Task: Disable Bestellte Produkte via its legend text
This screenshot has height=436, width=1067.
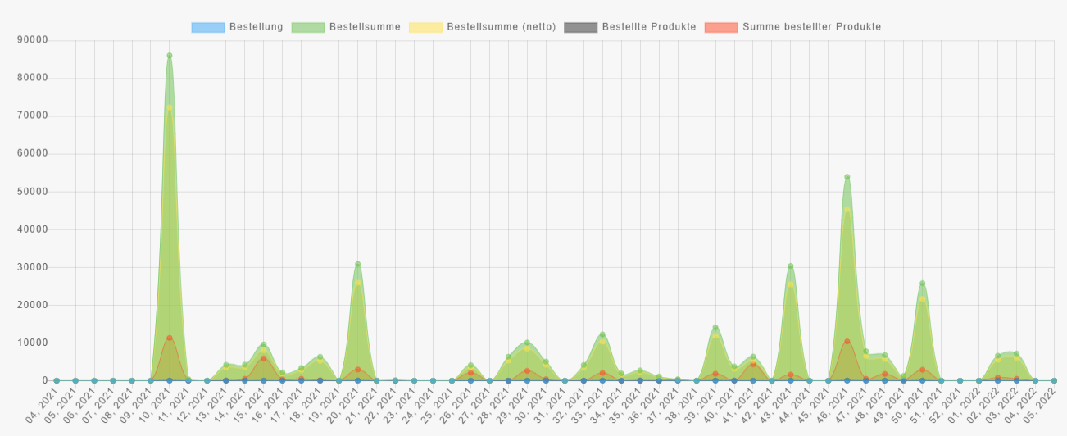Action: coord(649,27)
